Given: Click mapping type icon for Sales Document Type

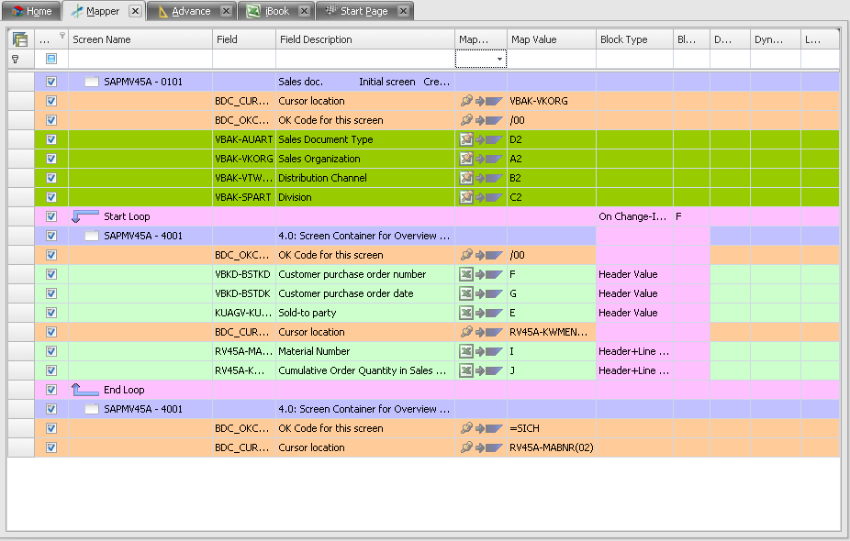Looking at the screenshot, I should click(481, 139).
